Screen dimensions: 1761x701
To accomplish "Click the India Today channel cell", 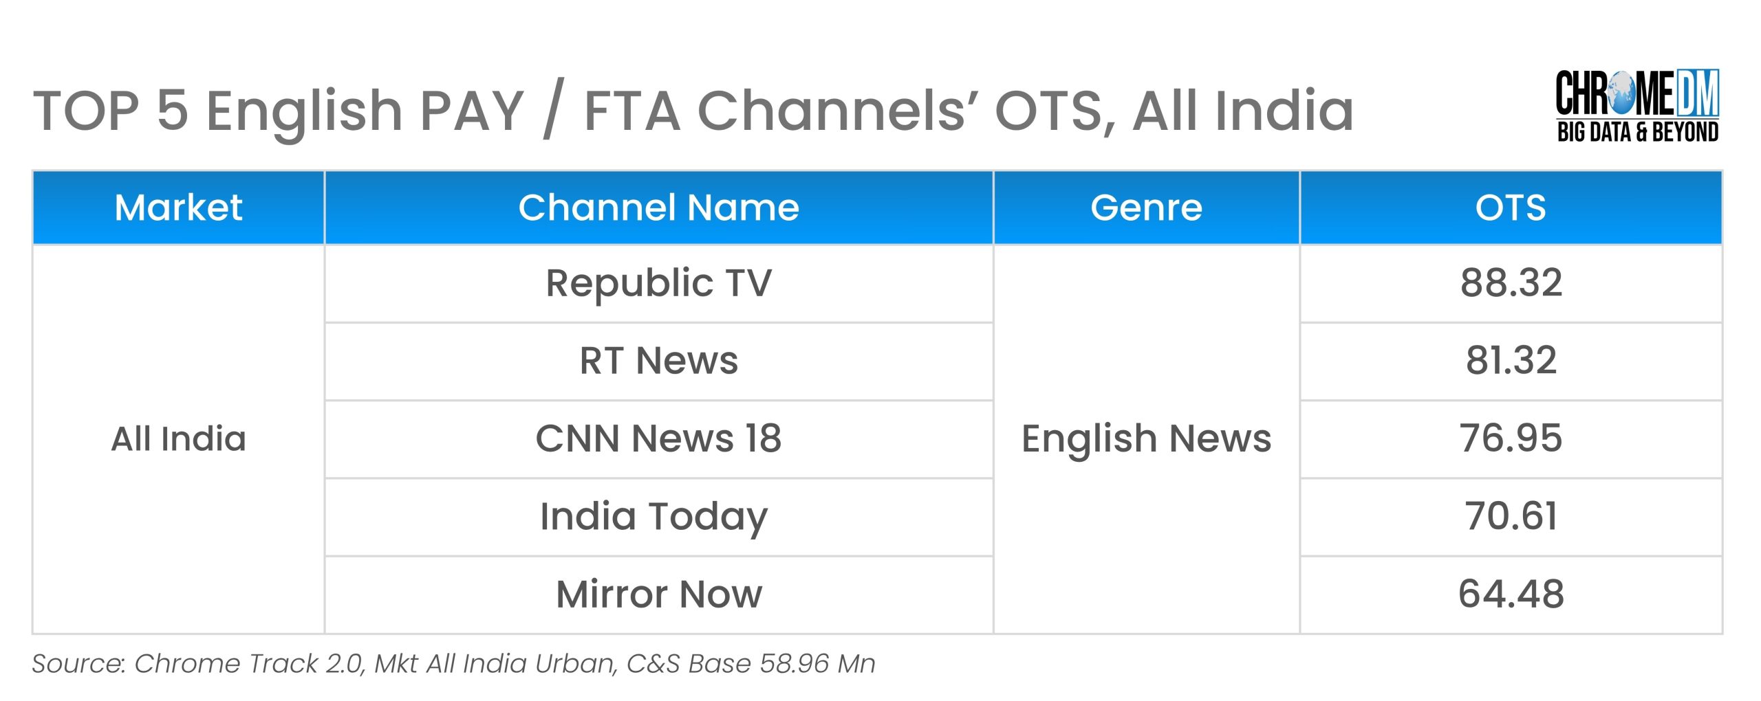I will [x=653, y=516].
